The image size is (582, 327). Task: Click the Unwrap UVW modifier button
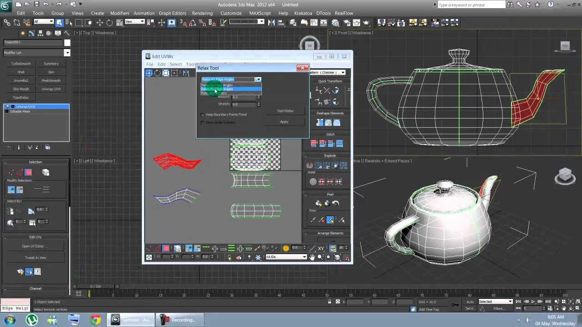pos(51,89)
